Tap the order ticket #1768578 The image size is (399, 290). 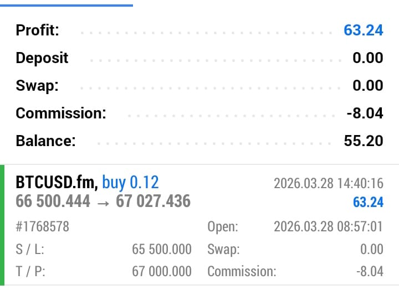coord(43,226)
